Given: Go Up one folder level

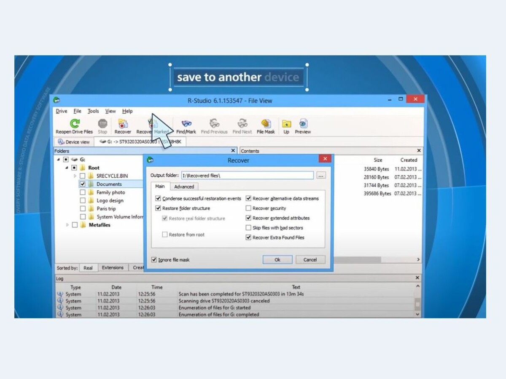Looking at the screenshot, I should pos(286,123).
